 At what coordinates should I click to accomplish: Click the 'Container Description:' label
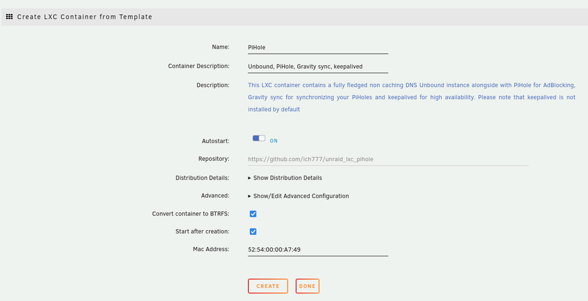(x=198, y=66)
